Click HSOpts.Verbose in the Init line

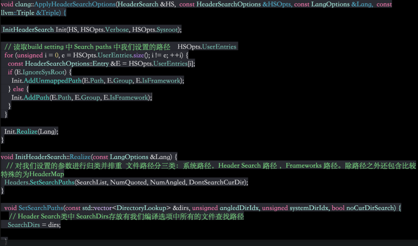(104, 29)
